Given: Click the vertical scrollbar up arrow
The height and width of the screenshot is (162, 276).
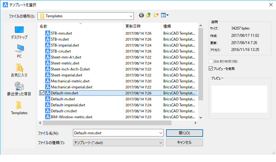Looking at the screenshot, I should (201, 26).
